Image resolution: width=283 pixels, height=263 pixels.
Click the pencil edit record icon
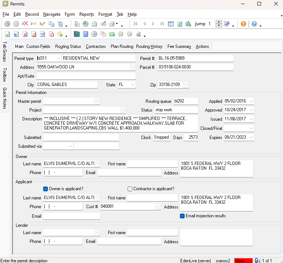[42, 24]
